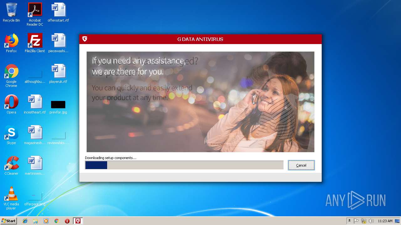Screen dimensions: 401x225
Task: Open Chrome from the taskbar
Action: [x=56, y=221]
